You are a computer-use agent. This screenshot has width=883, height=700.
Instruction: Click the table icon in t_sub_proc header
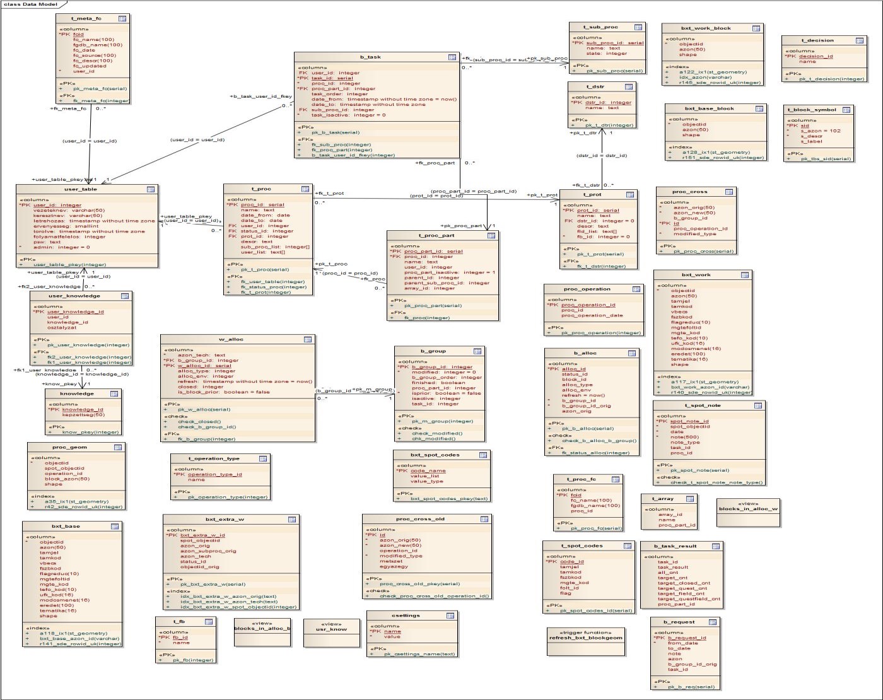638,27
